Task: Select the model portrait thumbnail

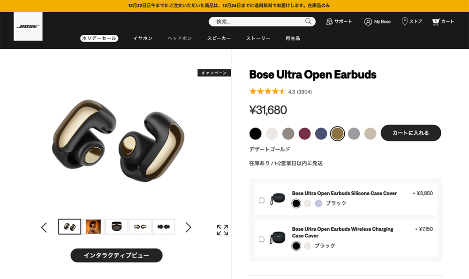Action: pyautogui.click(x=93, y=226)
